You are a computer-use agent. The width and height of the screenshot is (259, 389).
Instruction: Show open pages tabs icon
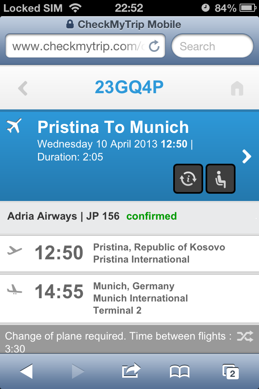231,372
